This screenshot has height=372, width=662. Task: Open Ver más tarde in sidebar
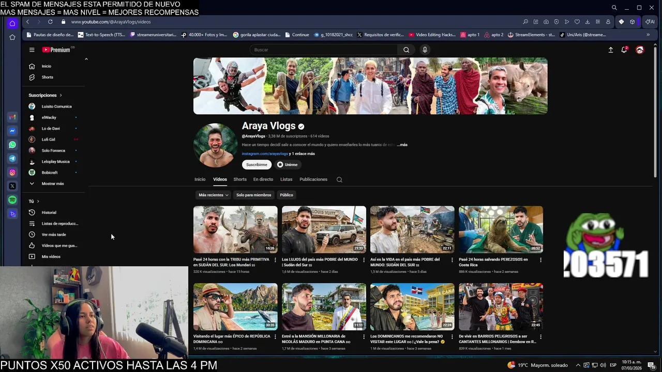pos(54,235)
